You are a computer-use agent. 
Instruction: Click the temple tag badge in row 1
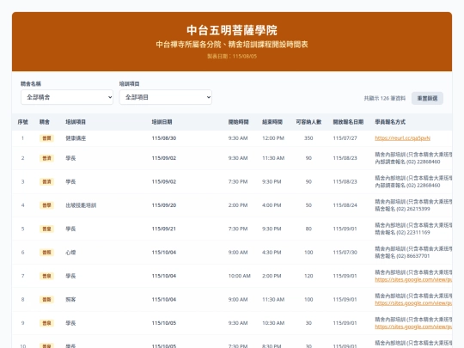pos(46,138)
